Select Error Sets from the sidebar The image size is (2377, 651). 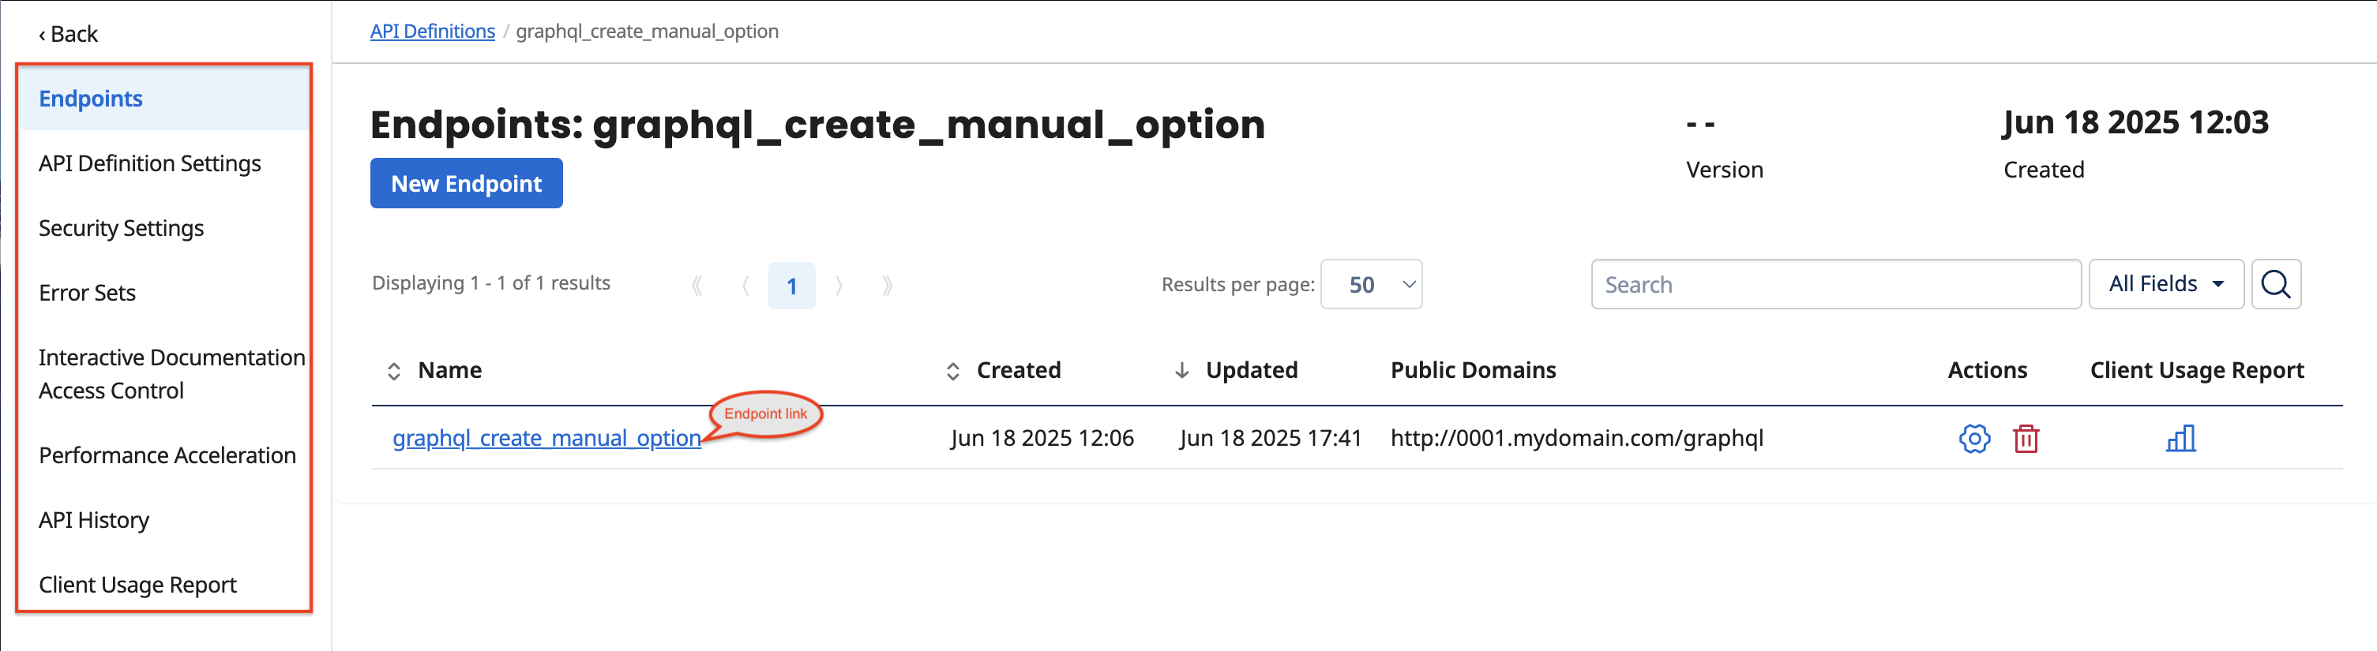(87, 292)
